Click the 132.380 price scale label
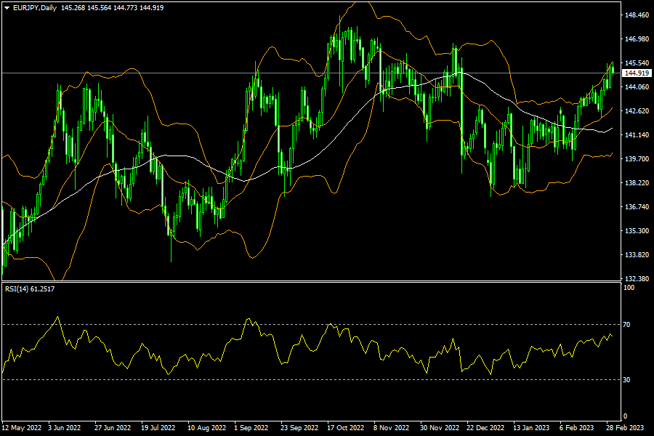The image size is (654, 436). pyautogui.click(x=637, y=278)
